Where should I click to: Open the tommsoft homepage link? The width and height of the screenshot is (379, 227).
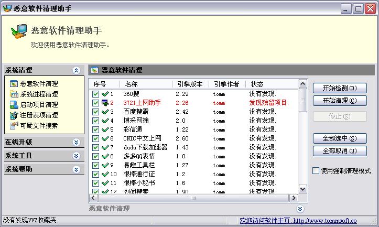298,221
